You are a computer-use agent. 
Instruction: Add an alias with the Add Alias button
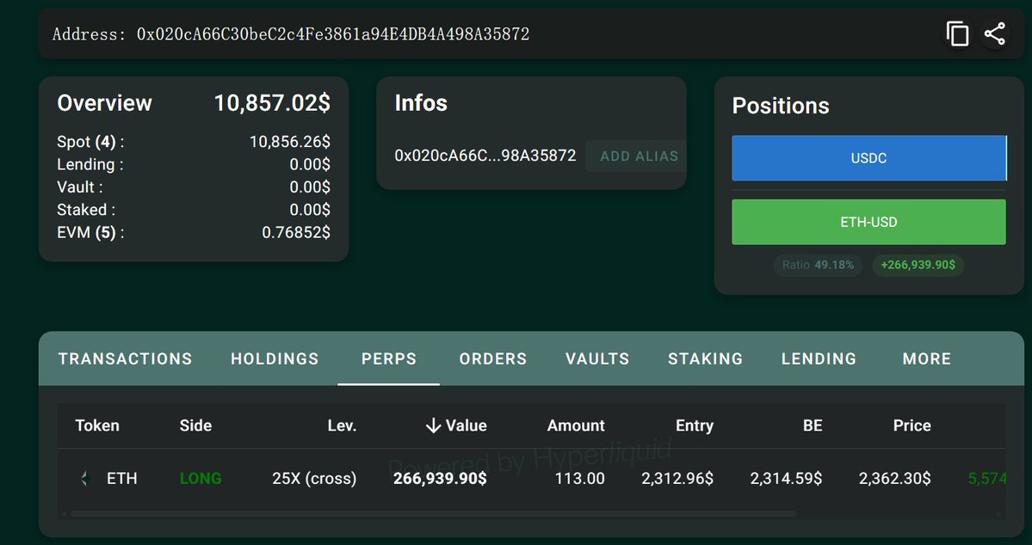[637, 156]
